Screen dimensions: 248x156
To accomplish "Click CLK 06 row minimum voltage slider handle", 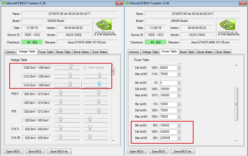I will tap(60, 136).
